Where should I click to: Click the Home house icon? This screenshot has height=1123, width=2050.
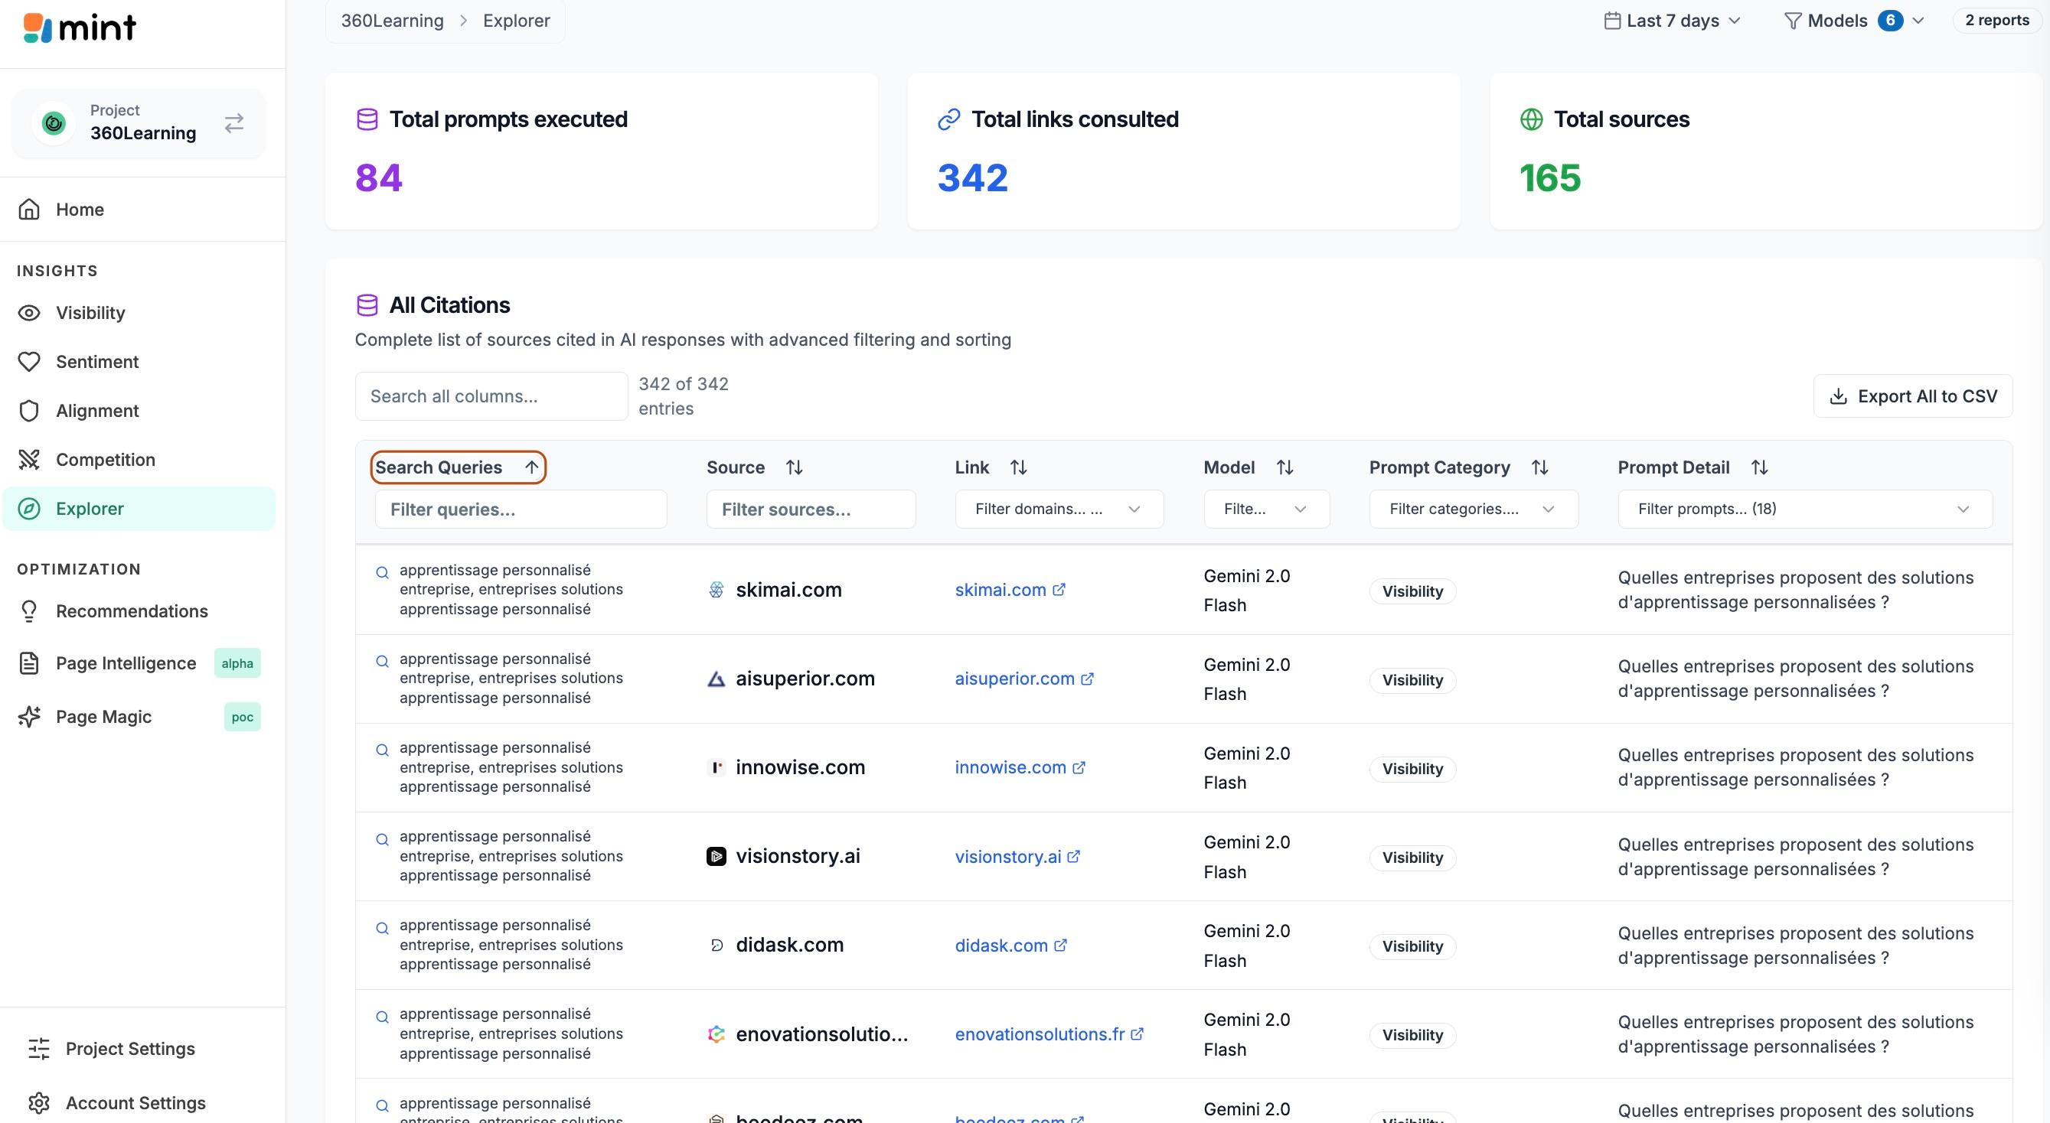pos(29,209)
